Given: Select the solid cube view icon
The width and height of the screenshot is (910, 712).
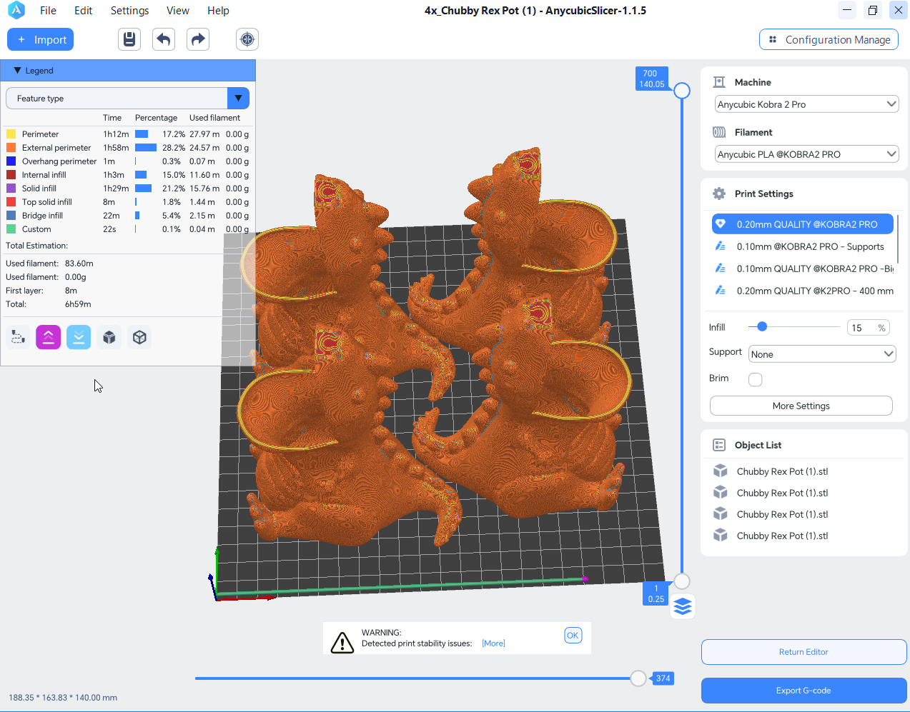Looking at the screenshot, I should click(109, 337).
